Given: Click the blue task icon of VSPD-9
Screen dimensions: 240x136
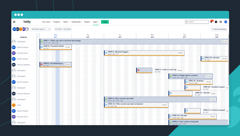Looking at the screenshot, I should 106,53.
